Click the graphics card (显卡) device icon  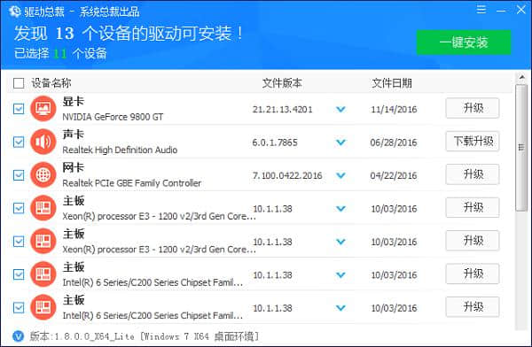(43, 108)
